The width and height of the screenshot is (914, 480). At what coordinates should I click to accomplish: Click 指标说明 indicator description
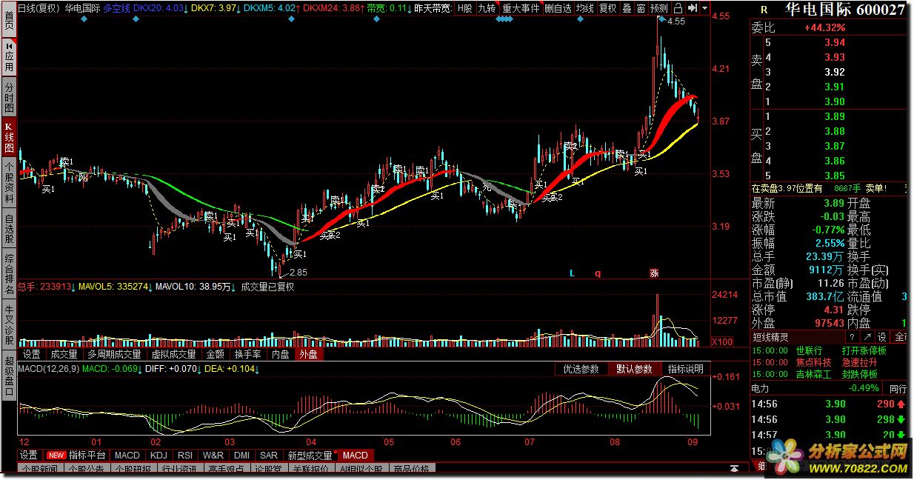point(686,369)
